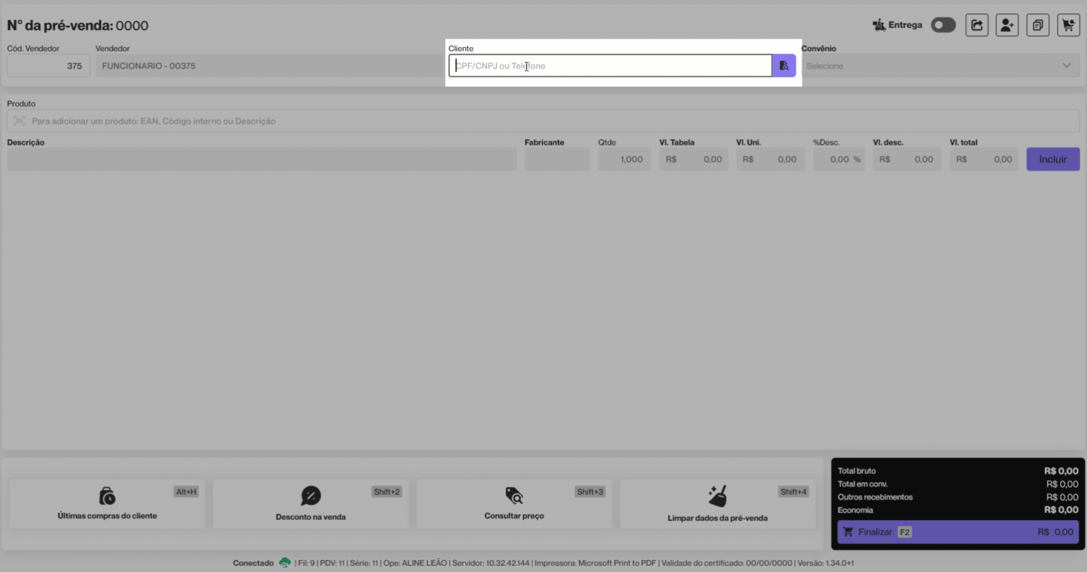1087x572 pixels.
Task: Click the Últimas compras bag icon
Action: tap(107, 496)
